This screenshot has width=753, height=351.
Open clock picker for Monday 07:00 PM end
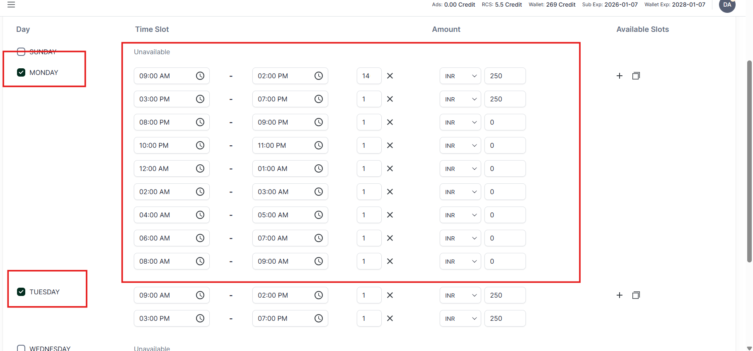coord(318,99)
